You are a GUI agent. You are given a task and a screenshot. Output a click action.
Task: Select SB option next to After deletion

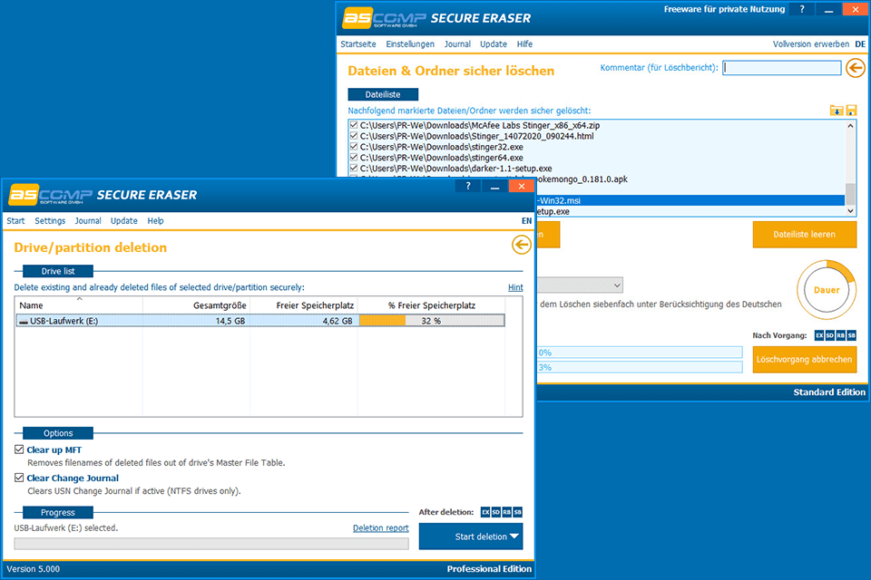coord(518,512)
